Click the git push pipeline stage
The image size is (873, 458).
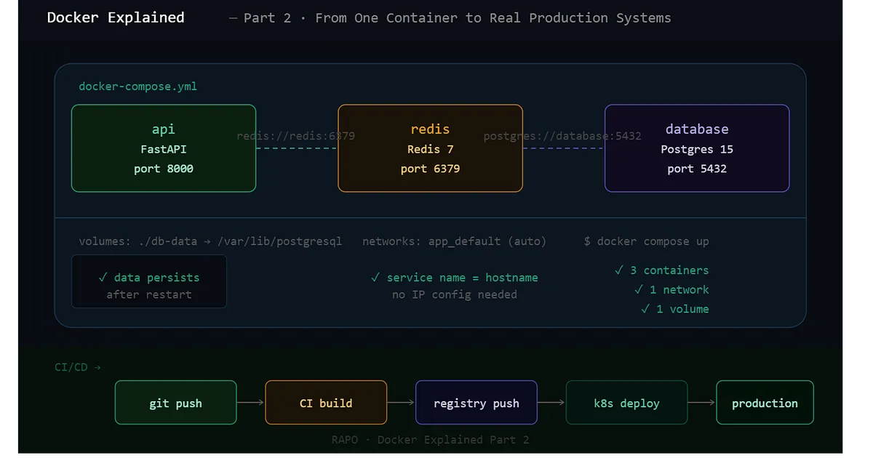pyautogui.click(x=175, y=402)
